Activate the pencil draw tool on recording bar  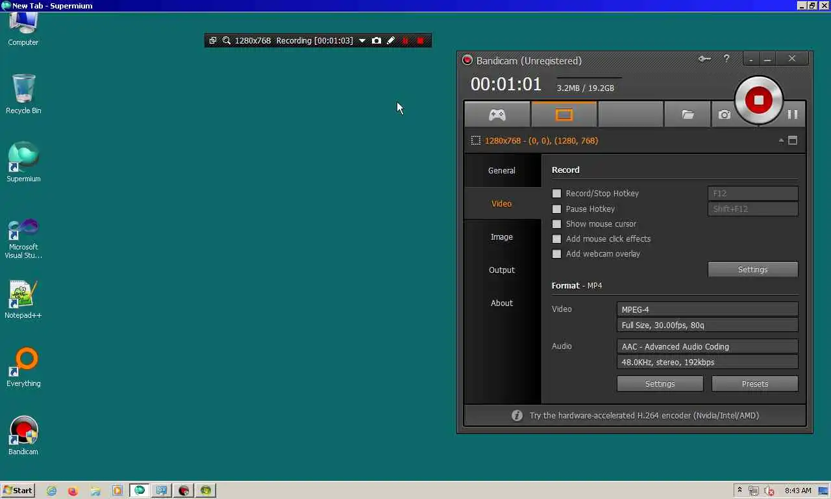coord(391,40)
